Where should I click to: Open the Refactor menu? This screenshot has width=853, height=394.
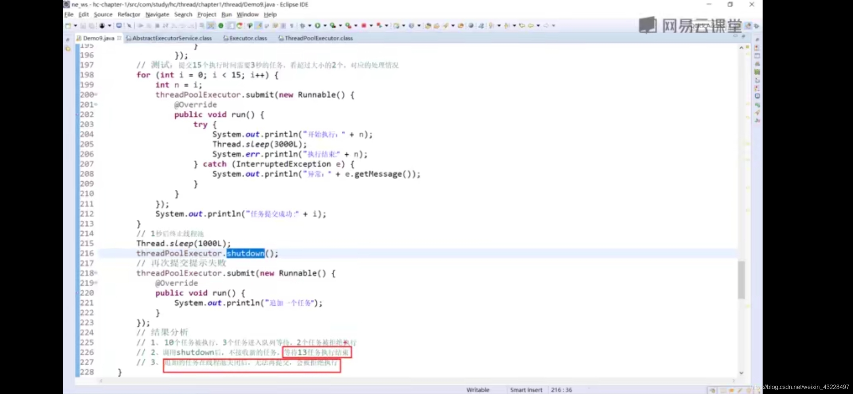tap(129, 15)
